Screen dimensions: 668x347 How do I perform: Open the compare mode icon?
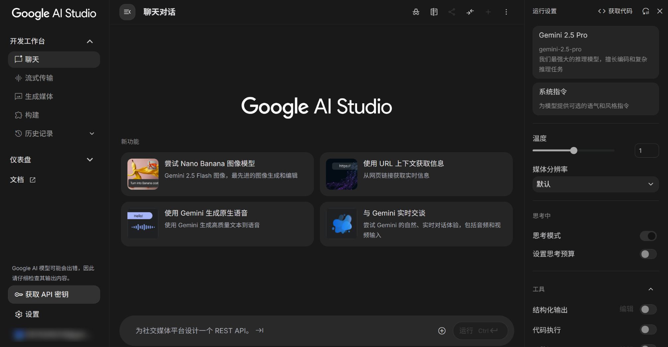[x=434, y=12]
